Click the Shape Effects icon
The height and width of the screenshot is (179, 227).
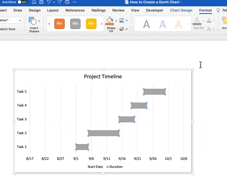pyautogui.click(x=122, y=29)
